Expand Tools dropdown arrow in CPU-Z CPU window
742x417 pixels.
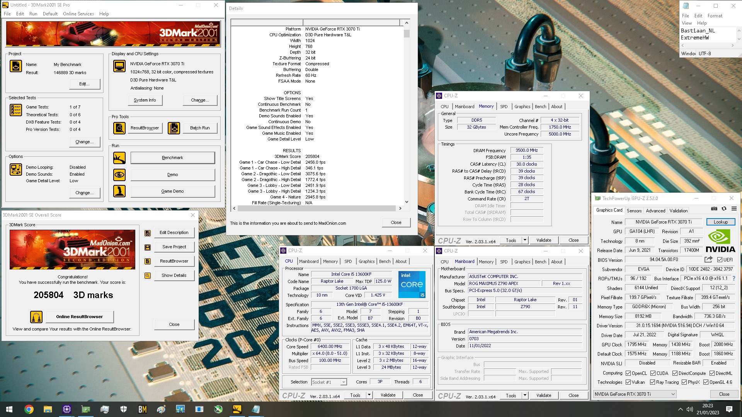(x=369, y=395)
